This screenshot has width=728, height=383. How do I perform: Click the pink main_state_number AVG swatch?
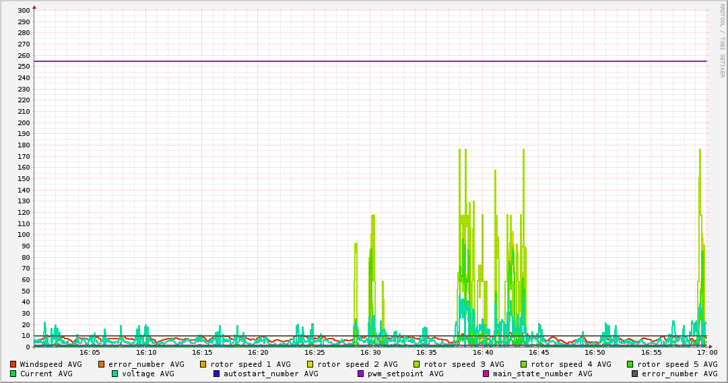pyautogui.click(x=486, y=374)
